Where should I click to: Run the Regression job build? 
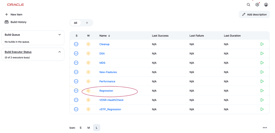click(x=262, y=90)
